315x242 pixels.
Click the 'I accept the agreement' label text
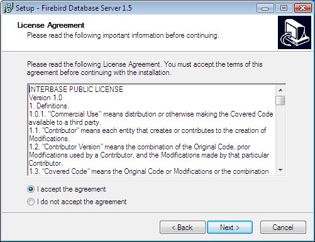point(72,189)
